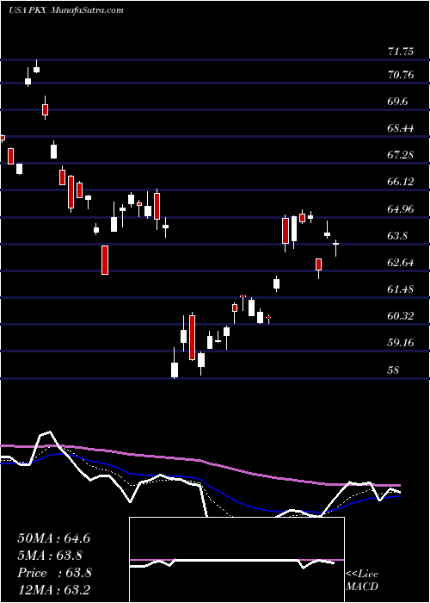
Task: Select the 68.44 price axis label
Action: 401,128
